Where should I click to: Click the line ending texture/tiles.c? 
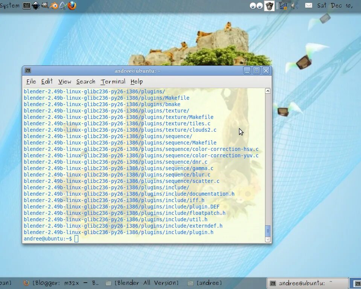coord(117,123)
